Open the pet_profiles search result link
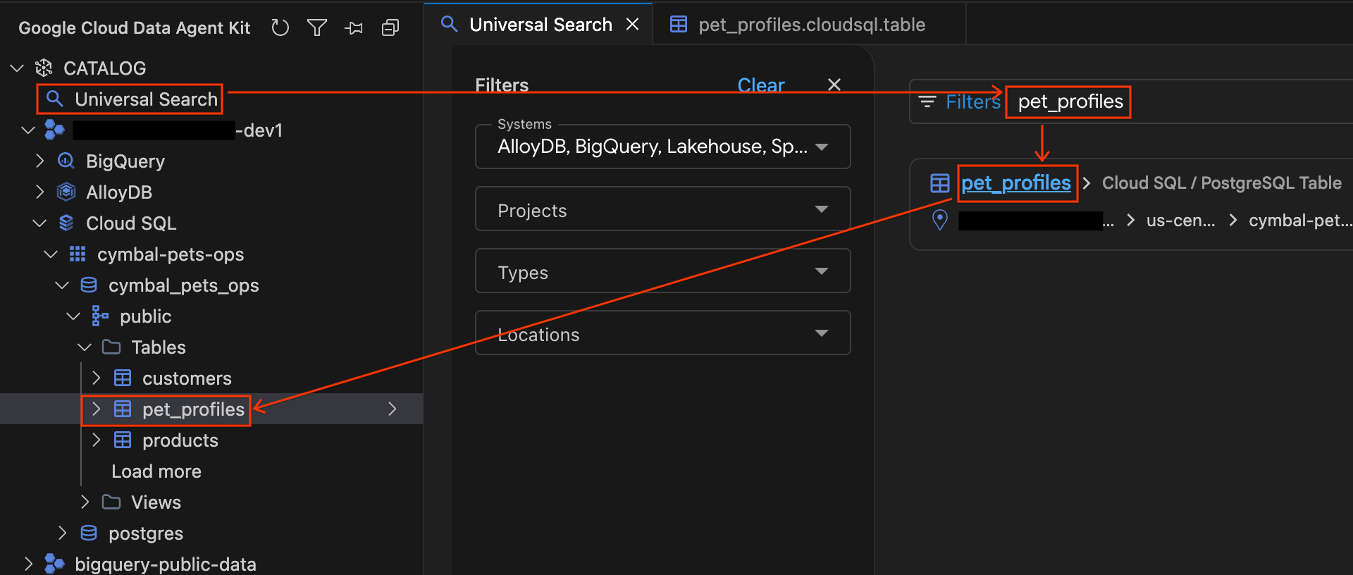Viewport: 1353px width, 575px height. coord(1016,183)
